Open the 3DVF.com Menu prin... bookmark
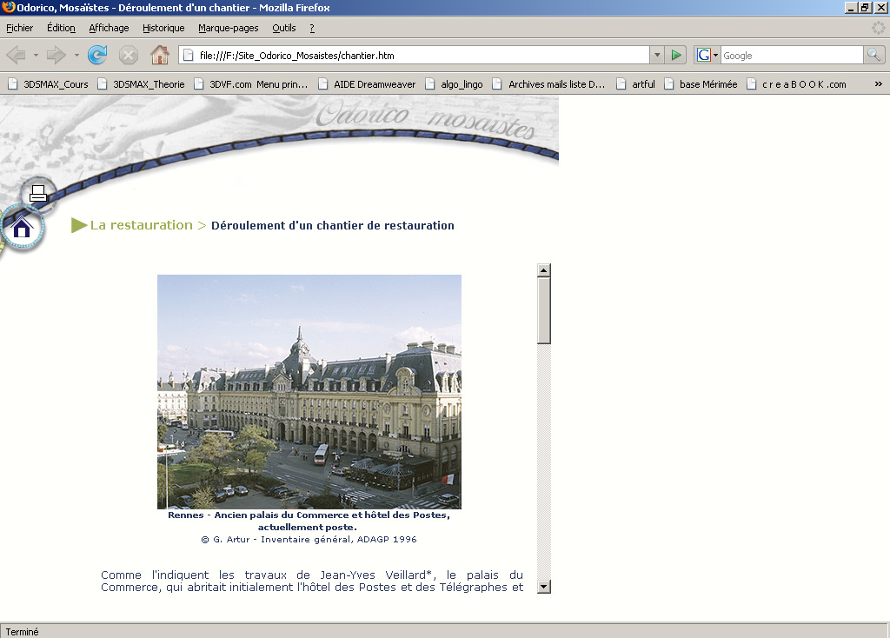890x638 pixels. 251,84
